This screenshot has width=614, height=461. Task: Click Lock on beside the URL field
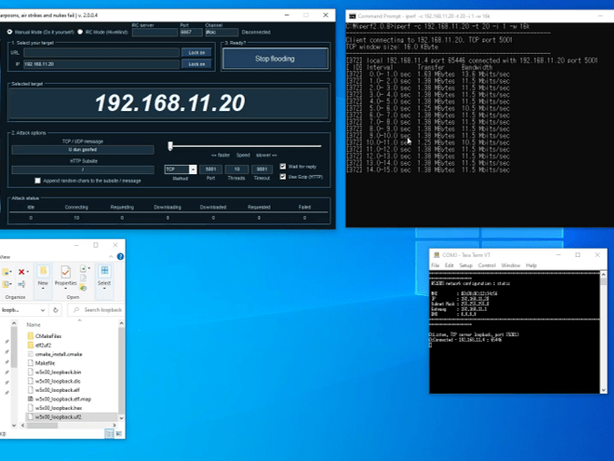[197, 53]
